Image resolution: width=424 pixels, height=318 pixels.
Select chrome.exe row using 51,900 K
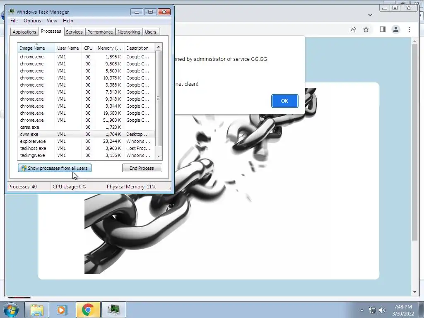pyautogui.click(x=87, y=120)
